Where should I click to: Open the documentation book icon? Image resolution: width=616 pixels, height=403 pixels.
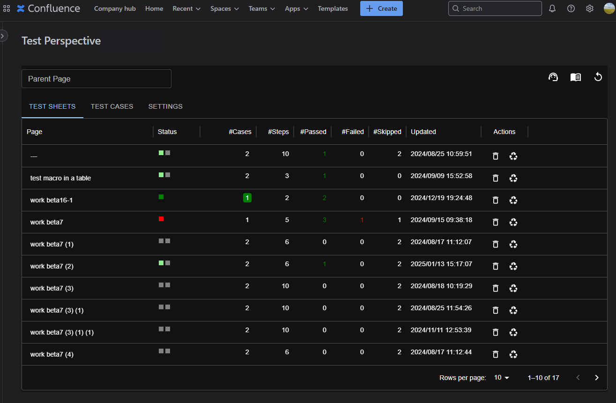[x=576, y=77]
